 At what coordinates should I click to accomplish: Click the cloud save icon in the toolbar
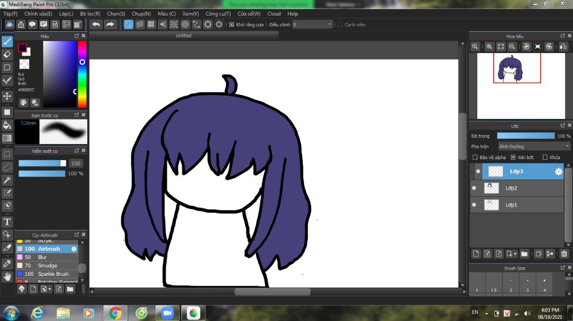[10, 25]
